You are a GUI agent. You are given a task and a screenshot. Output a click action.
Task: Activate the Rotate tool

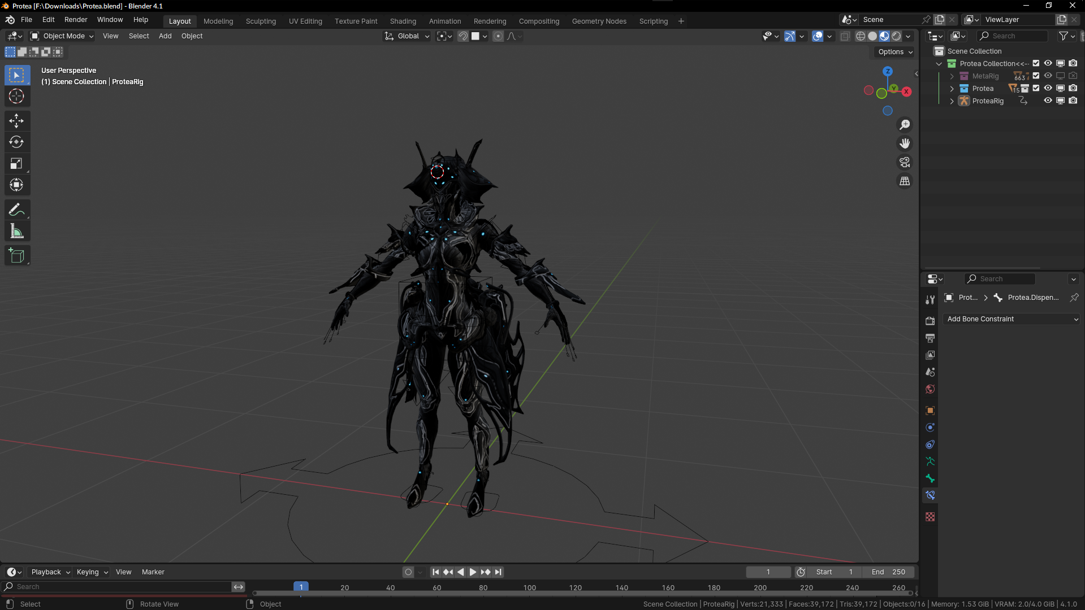tap(16, 142)
